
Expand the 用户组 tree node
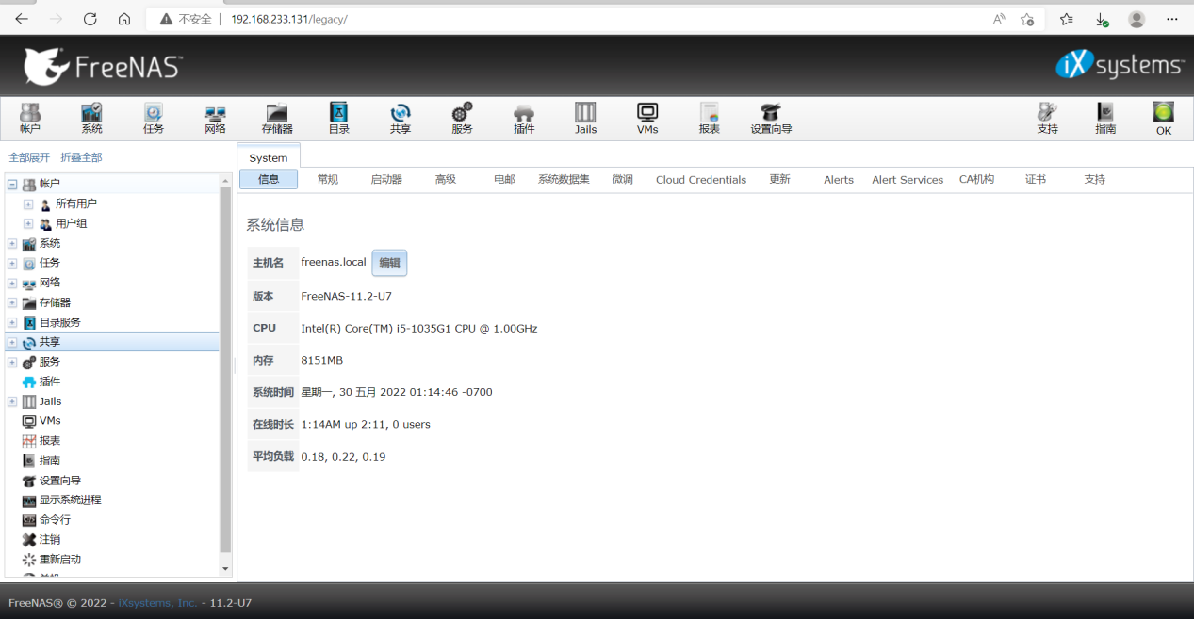pyautogui.click(x=28, y=223)
